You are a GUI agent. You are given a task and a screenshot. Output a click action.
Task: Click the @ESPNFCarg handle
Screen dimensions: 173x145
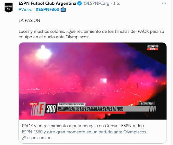pyautogui.click(x=97, y=4)
